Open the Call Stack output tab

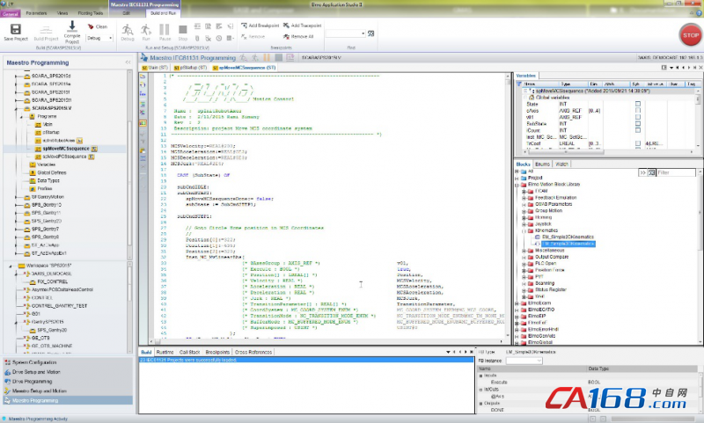[x=189, y=352]
